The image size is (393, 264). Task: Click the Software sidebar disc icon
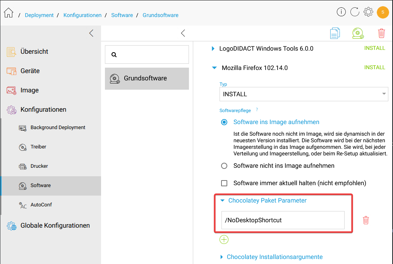[22, 186]
